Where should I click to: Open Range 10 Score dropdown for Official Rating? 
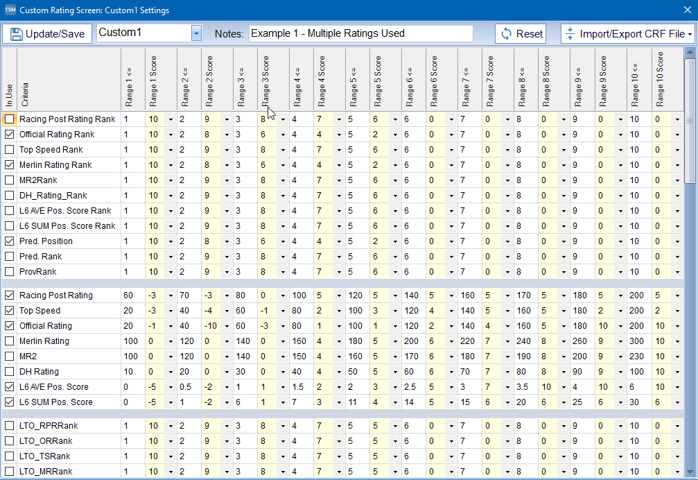677,326
